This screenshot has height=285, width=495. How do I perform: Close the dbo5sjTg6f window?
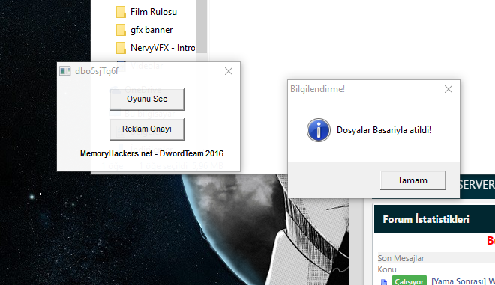click(x=229, y=71)
